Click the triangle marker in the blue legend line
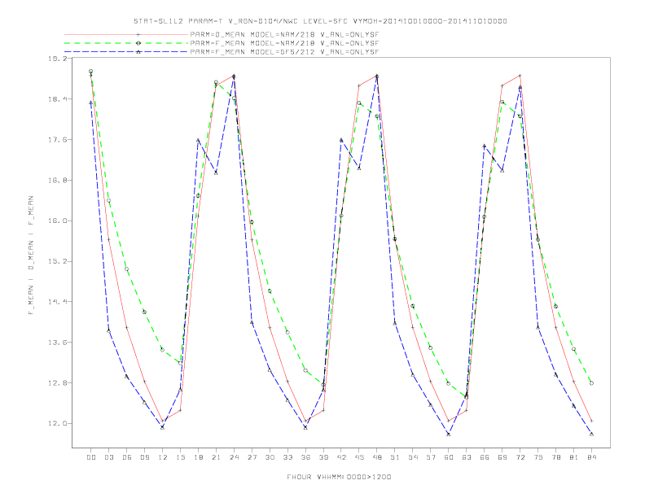 tap(138, 52)
